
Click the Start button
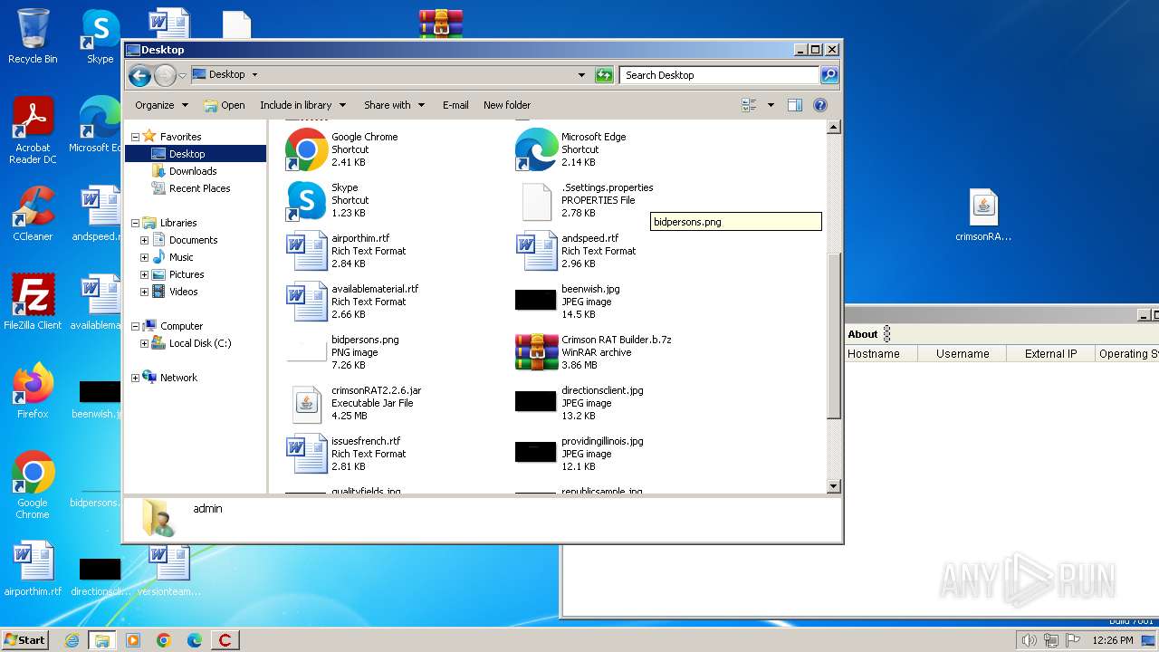pos(25,639)
